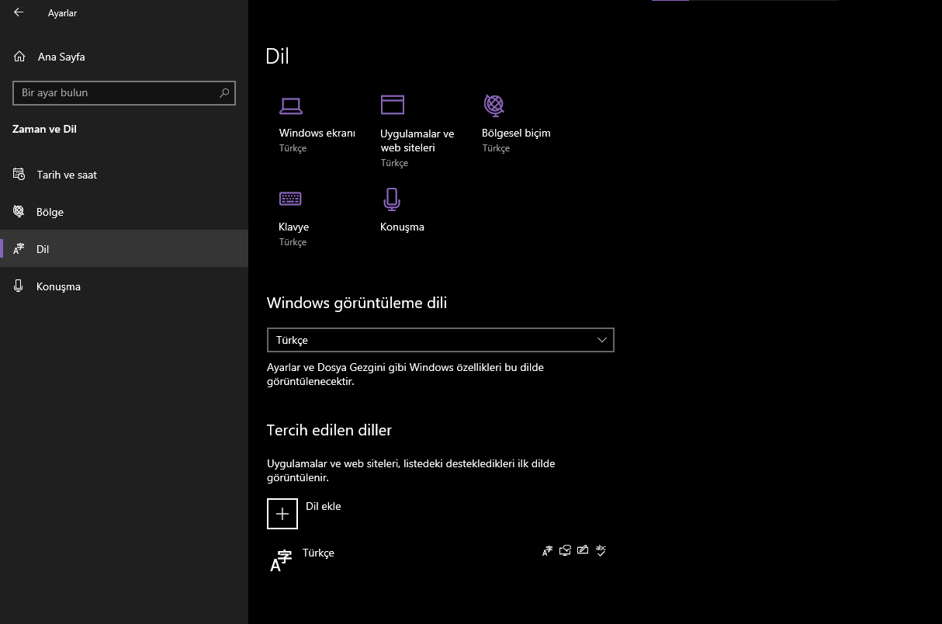The width and height of the screenshot is (942, 624).
Task: Open Uygulamalar ve web siteleri window icon
Action: pyautogui.click(x=393, y=105)
